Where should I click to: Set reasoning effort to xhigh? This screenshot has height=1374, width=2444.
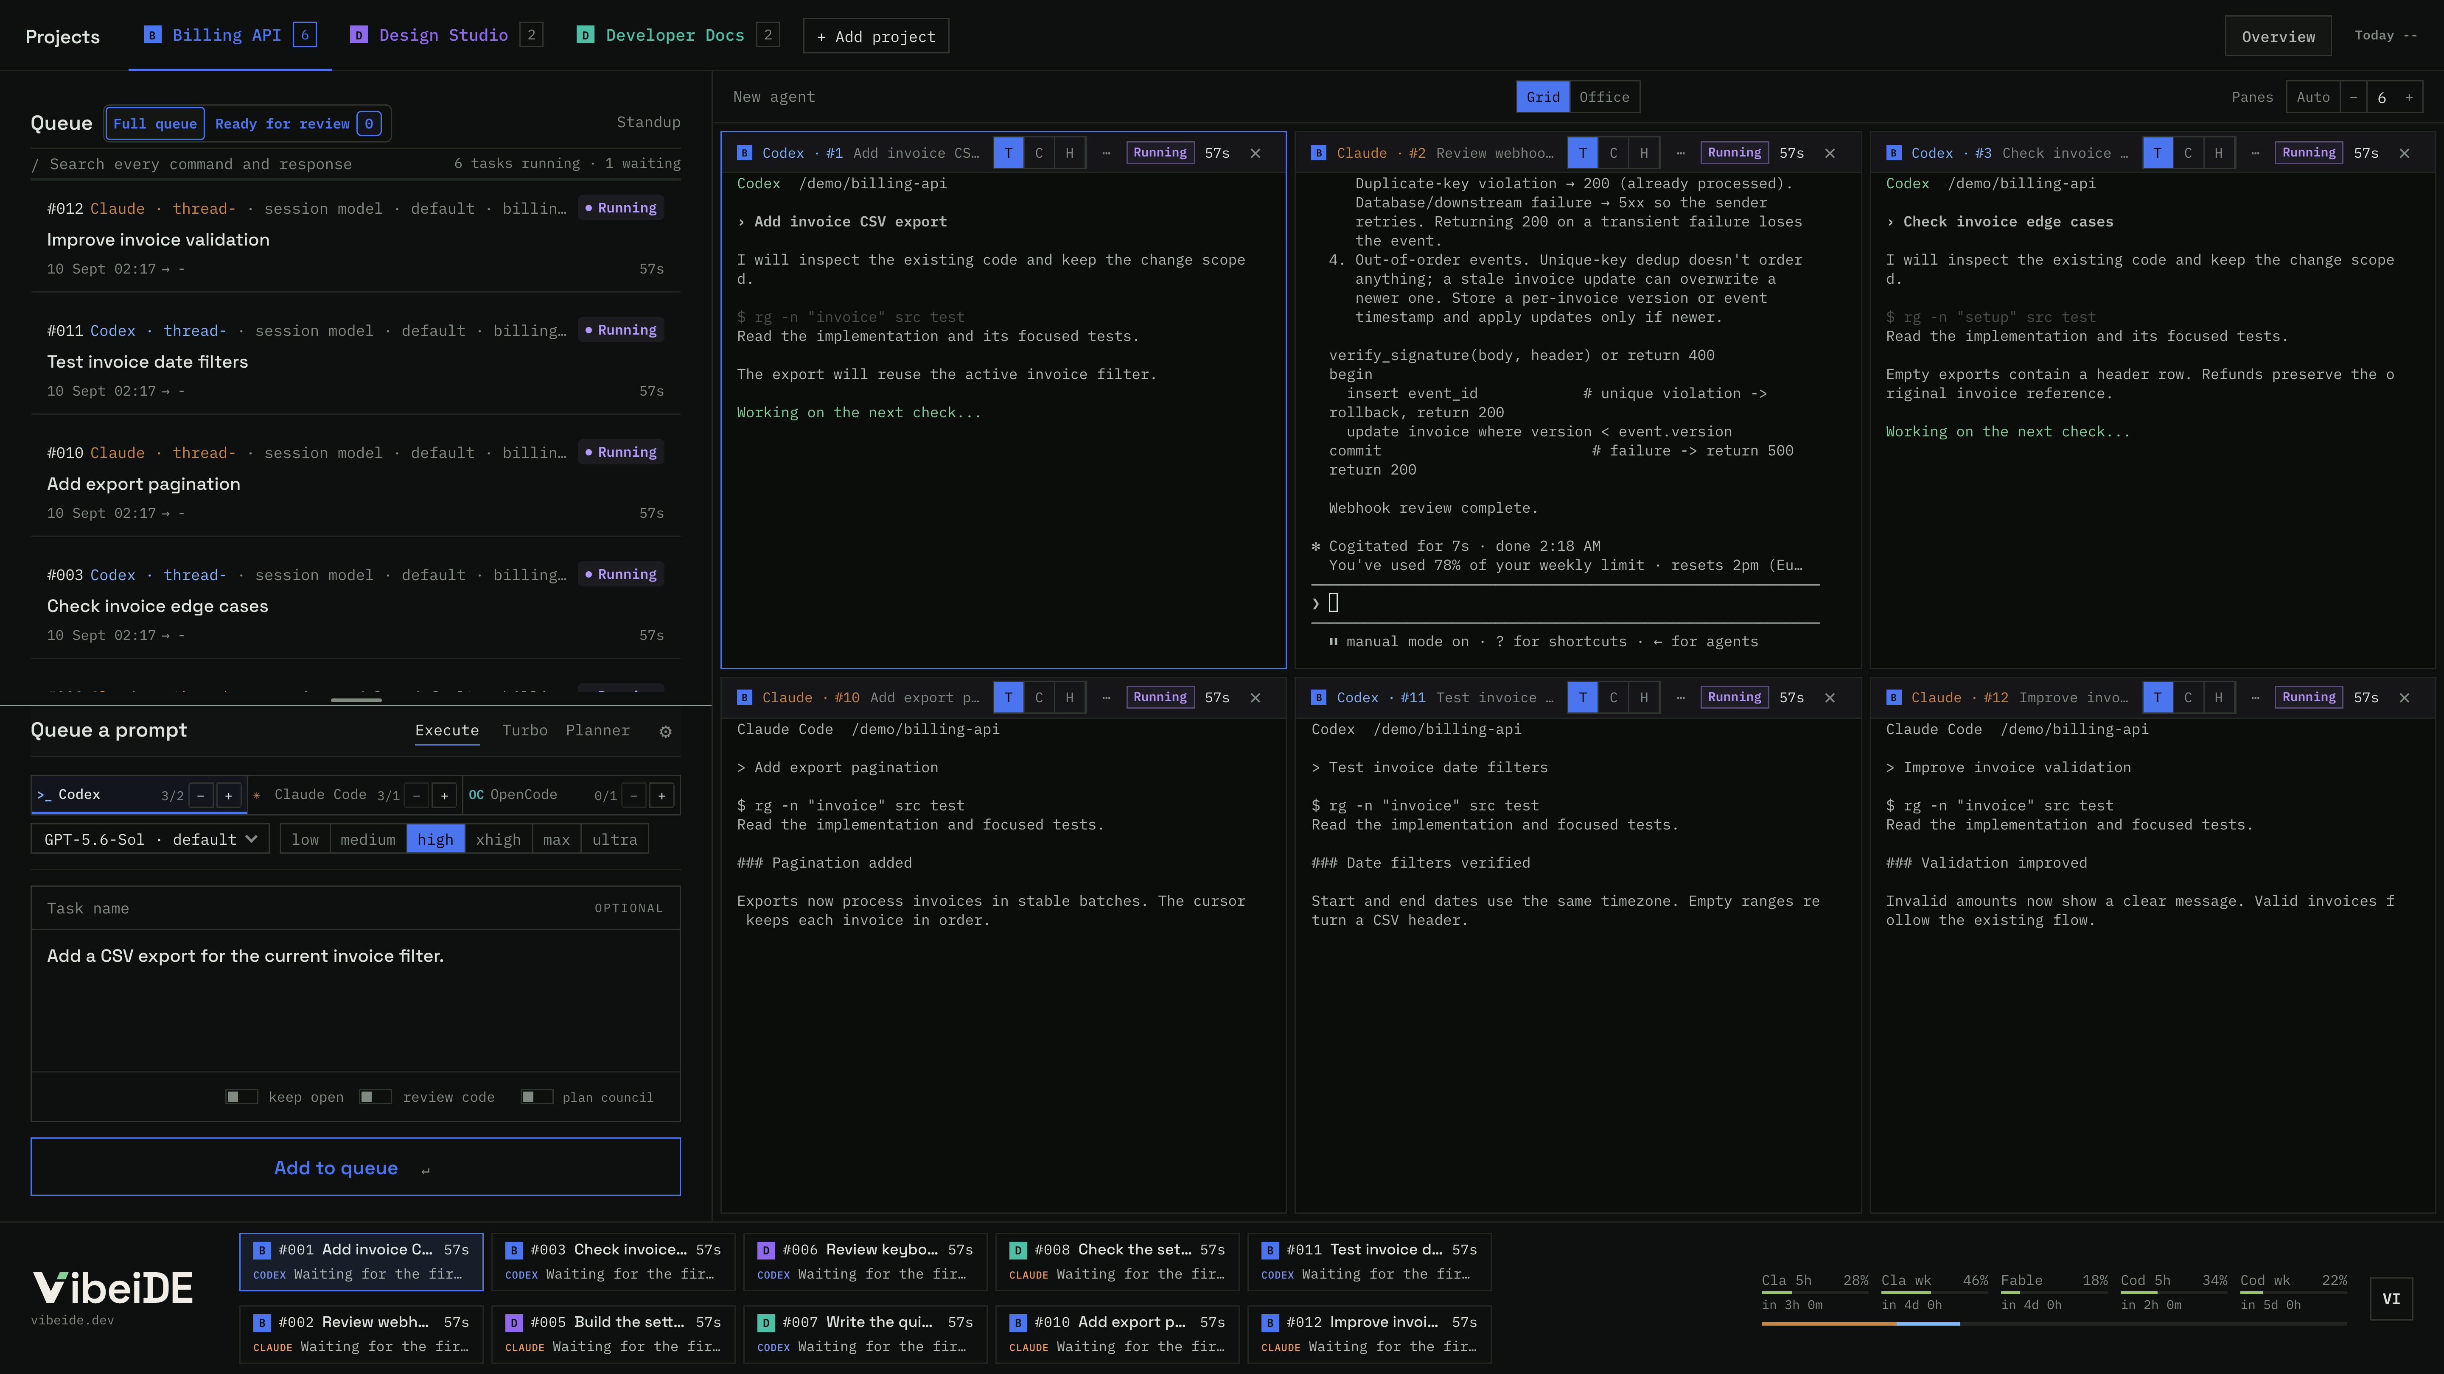[x=498, y=839]
